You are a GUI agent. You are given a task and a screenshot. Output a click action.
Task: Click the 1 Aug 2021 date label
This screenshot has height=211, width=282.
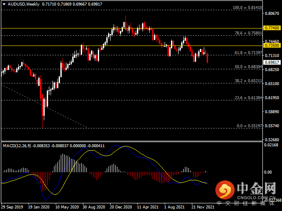click(174, 207)
